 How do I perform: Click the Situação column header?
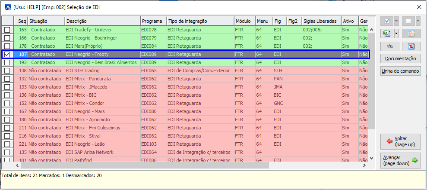(x=46, y=21)
